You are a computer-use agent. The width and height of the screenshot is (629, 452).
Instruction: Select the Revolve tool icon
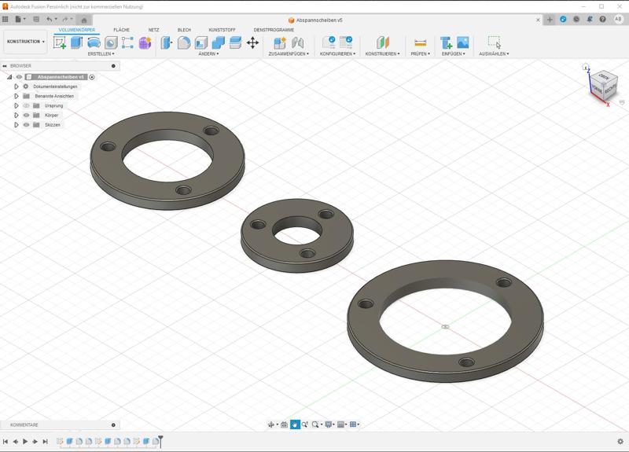[x=94, y=42]
